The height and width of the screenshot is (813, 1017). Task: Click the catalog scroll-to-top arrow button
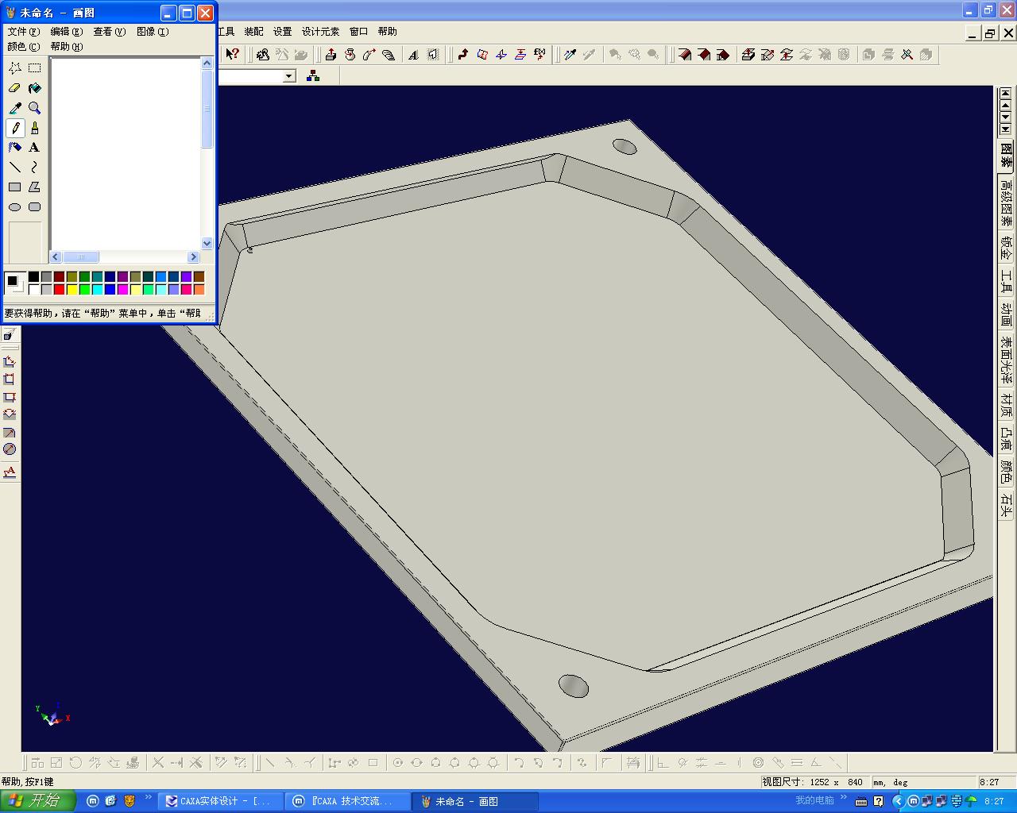pos(1006,94)
